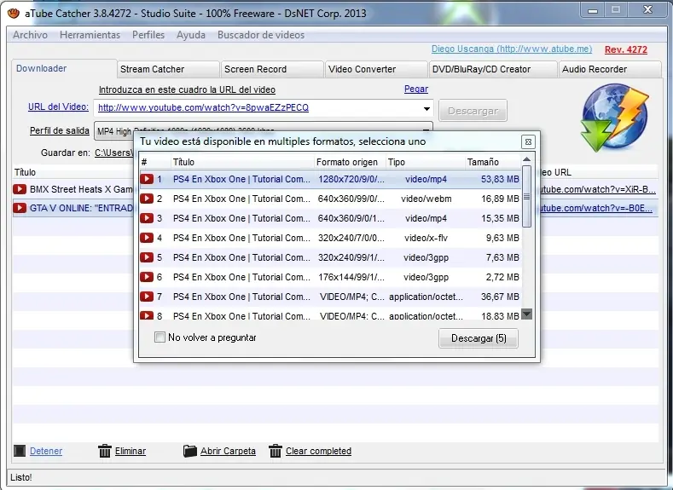
Task: Select the video/x-flv row 9,63 MB
Action: click(330, 238)
